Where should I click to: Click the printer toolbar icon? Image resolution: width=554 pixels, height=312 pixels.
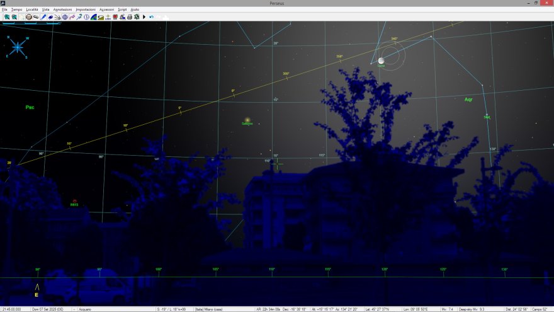pos(130,17)
